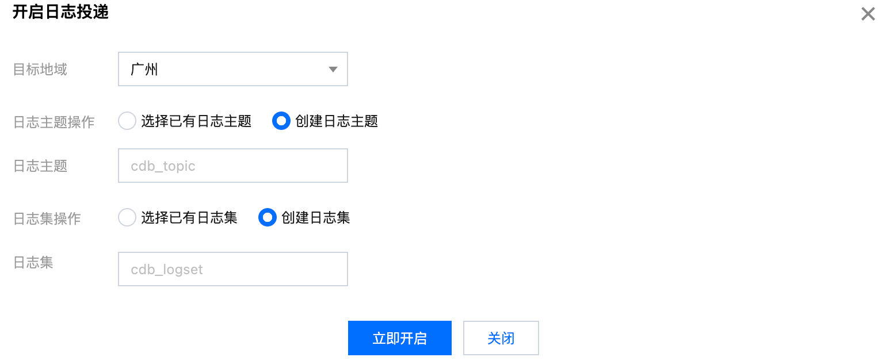Viewport: 878px width, 361px height.
Task: Select the 创建日志集 radio button
Action: point(267,218)
